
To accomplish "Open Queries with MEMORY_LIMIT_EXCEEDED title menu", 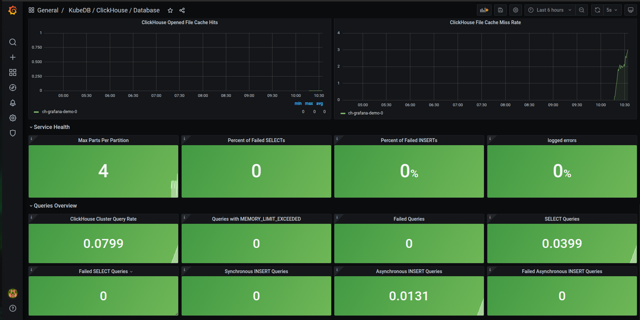I will pyautogui.click(x=256, y=219).
